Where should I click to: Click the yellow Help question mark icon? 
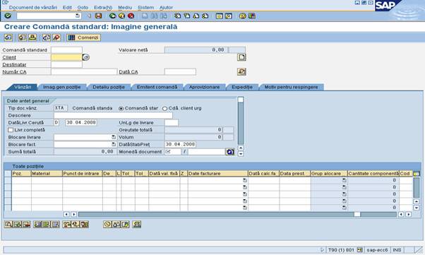pos(243,16)
